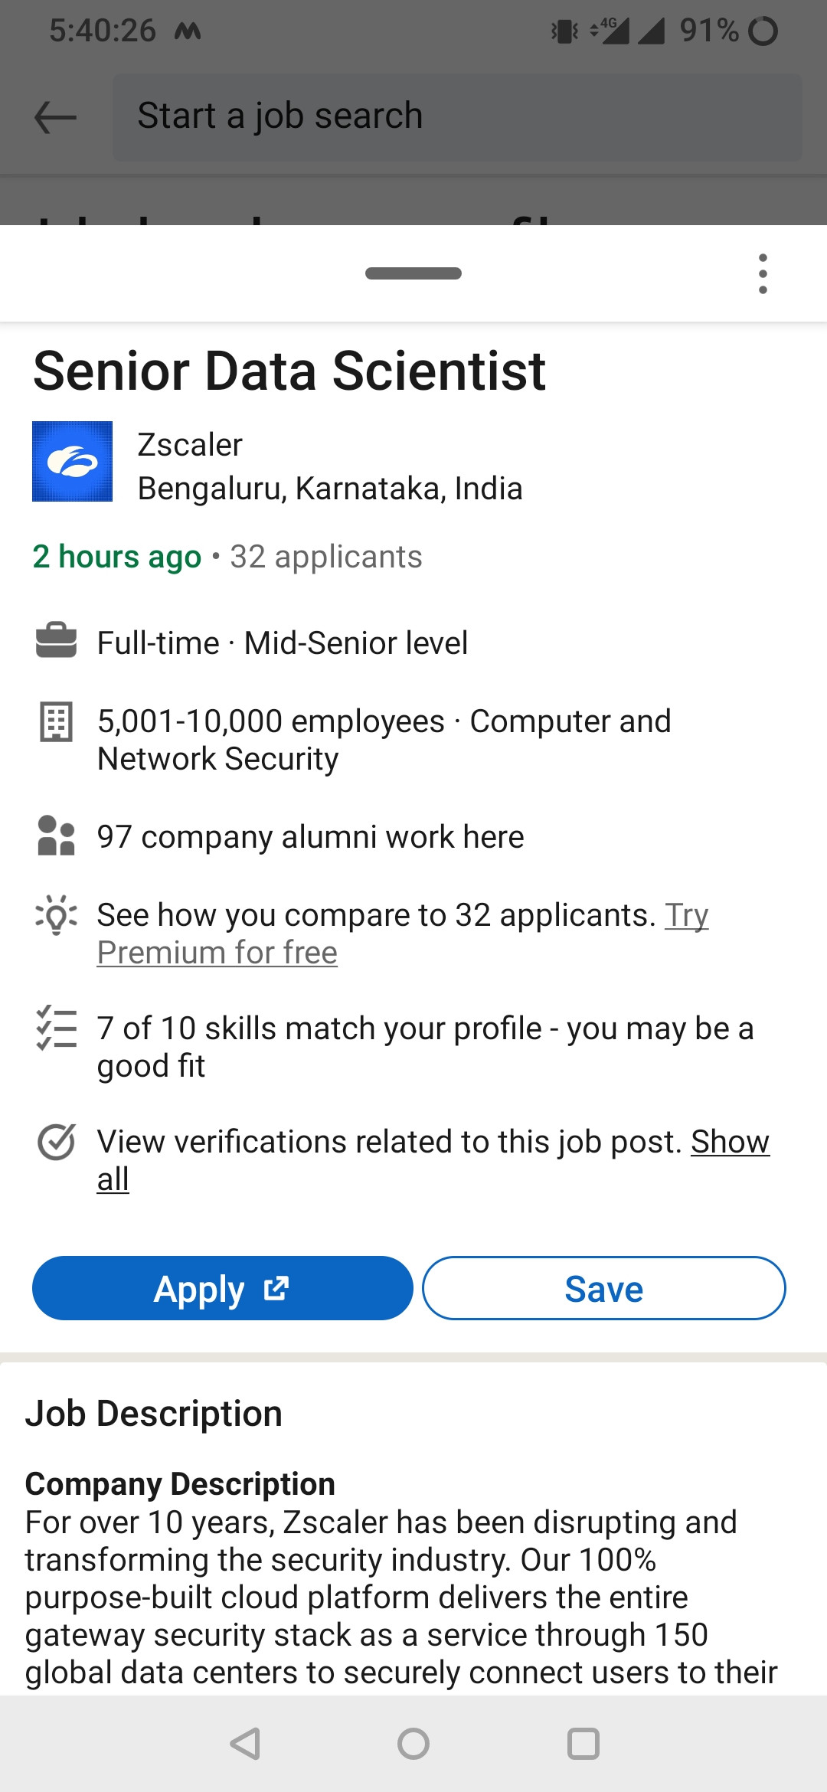Open Android recent apps square button
827x1792 pixels.
583,1744
